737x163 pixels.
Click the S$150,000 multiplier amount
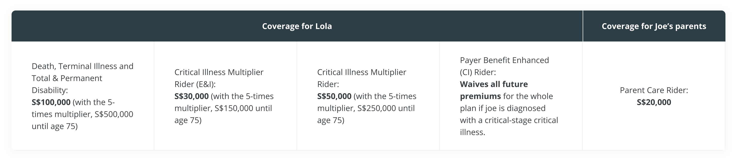(x=234, y=108)
